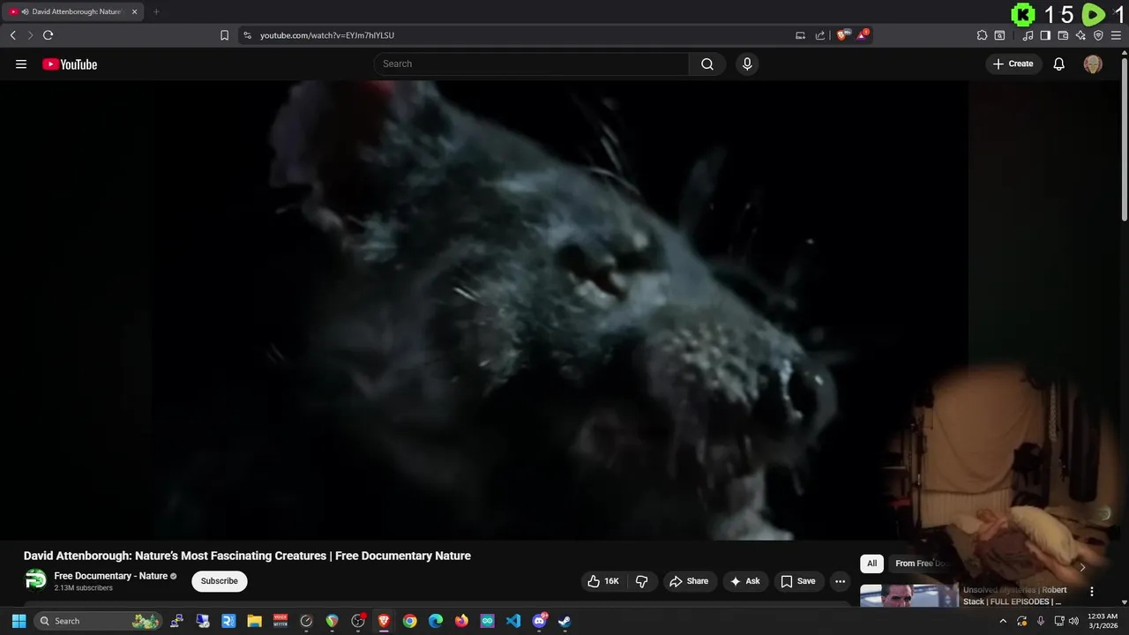Close the David Attenborough tab

135,11
